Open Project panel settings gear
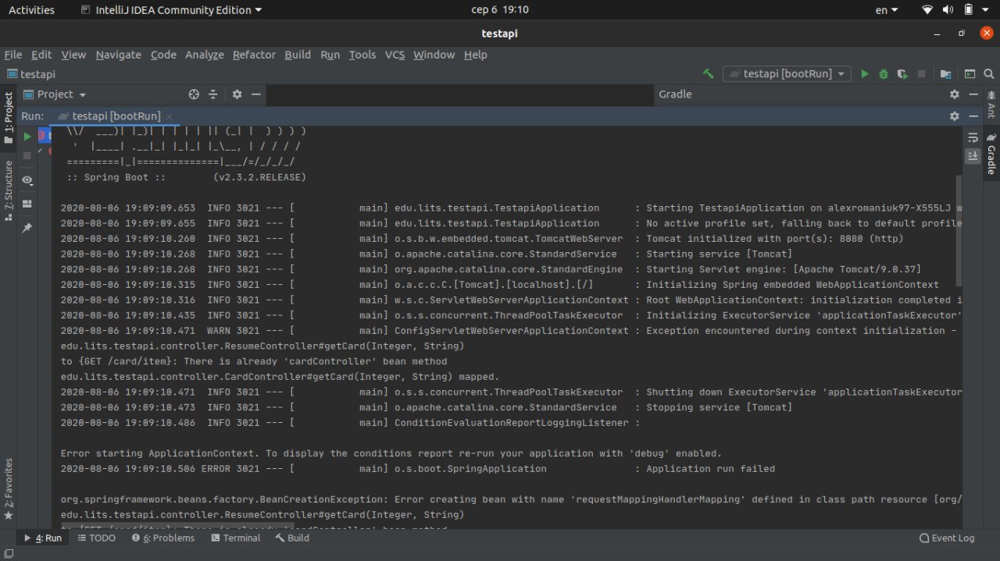This screenshot has height=561, width=1000. [237, 94]
